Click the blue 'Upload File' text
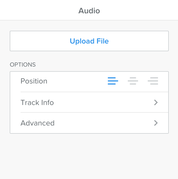This screenshot has height=179, width=178. click(x=89, y=41)
